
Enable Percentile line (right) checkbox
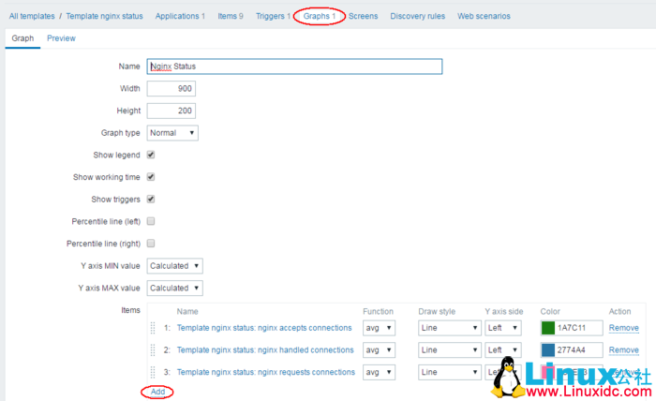[x=151, y=244]
